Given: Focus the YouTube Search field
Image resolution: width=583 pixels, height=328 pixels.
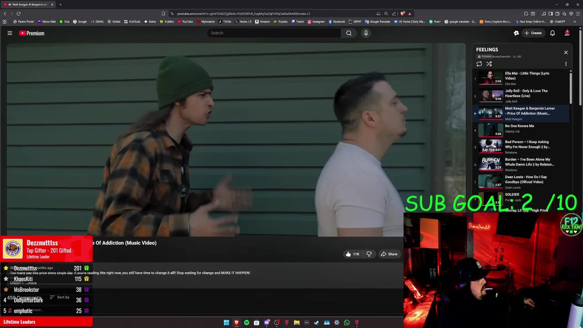Looking at the screenshot, I should (273, 33).
